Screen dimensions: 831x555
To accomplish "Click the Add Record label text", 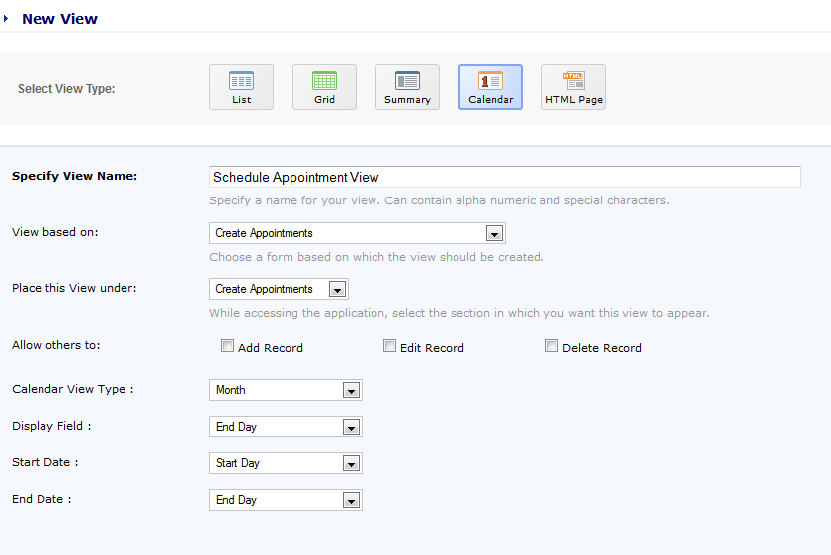I will pyautogui.click(x=271, y=348).
